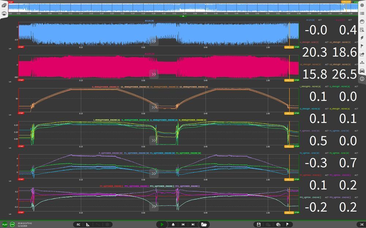Click the printer icon at top left
The width and height of the screenshot is (366, 228).
click(4, 13)
